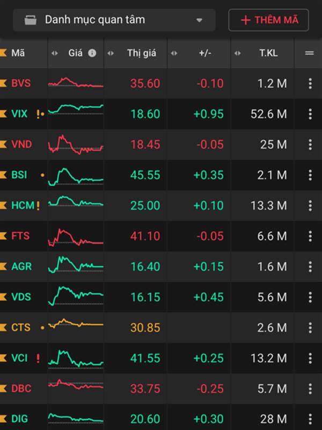Click the orange warning icon beside HCM

click(x=38, y=205)
